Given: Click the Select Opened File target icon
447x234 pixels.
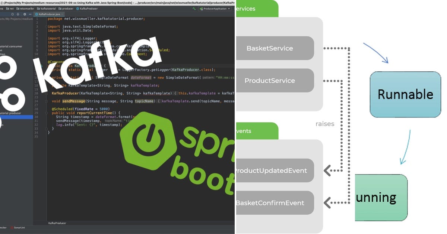Looking at the screenshot, I should click(12, 14).
